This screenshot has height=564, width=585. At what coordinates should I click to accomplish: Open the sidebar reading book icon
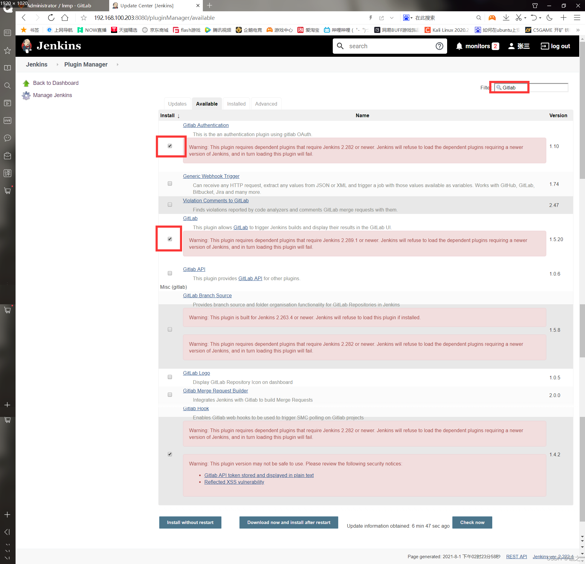(8, 68)
